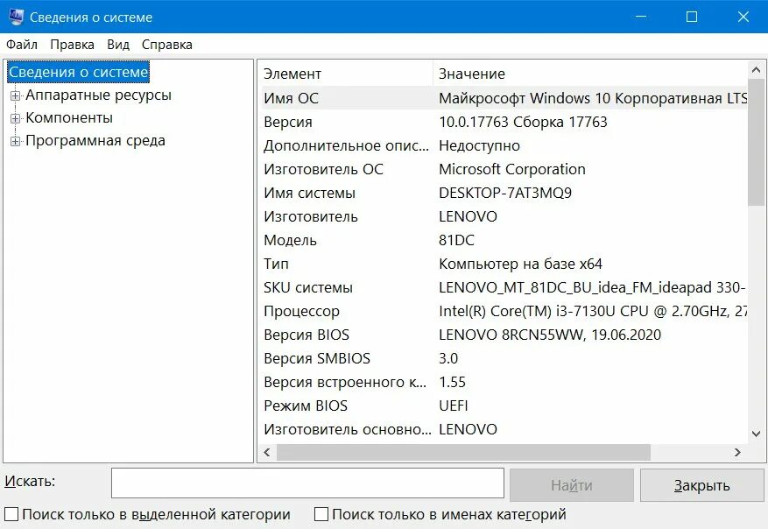Click the Intel(R) Core(TM) i3-7130U value
This screenshot has width=768, height=529.
pyautogui.click(x=593, y=311)
